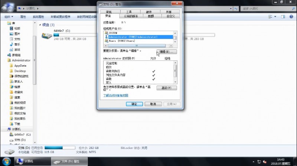Click inside the search 计算机 input field
The width and height of the screenshot is (297, 166).
click(266, 9)
